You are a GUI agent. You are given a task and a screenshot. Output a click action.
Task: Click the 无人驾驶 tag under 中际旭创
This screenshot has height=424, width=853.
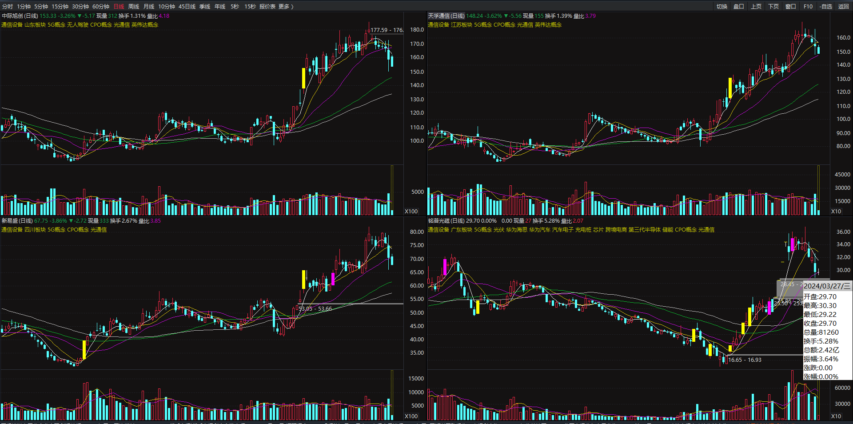pos(78,25)
